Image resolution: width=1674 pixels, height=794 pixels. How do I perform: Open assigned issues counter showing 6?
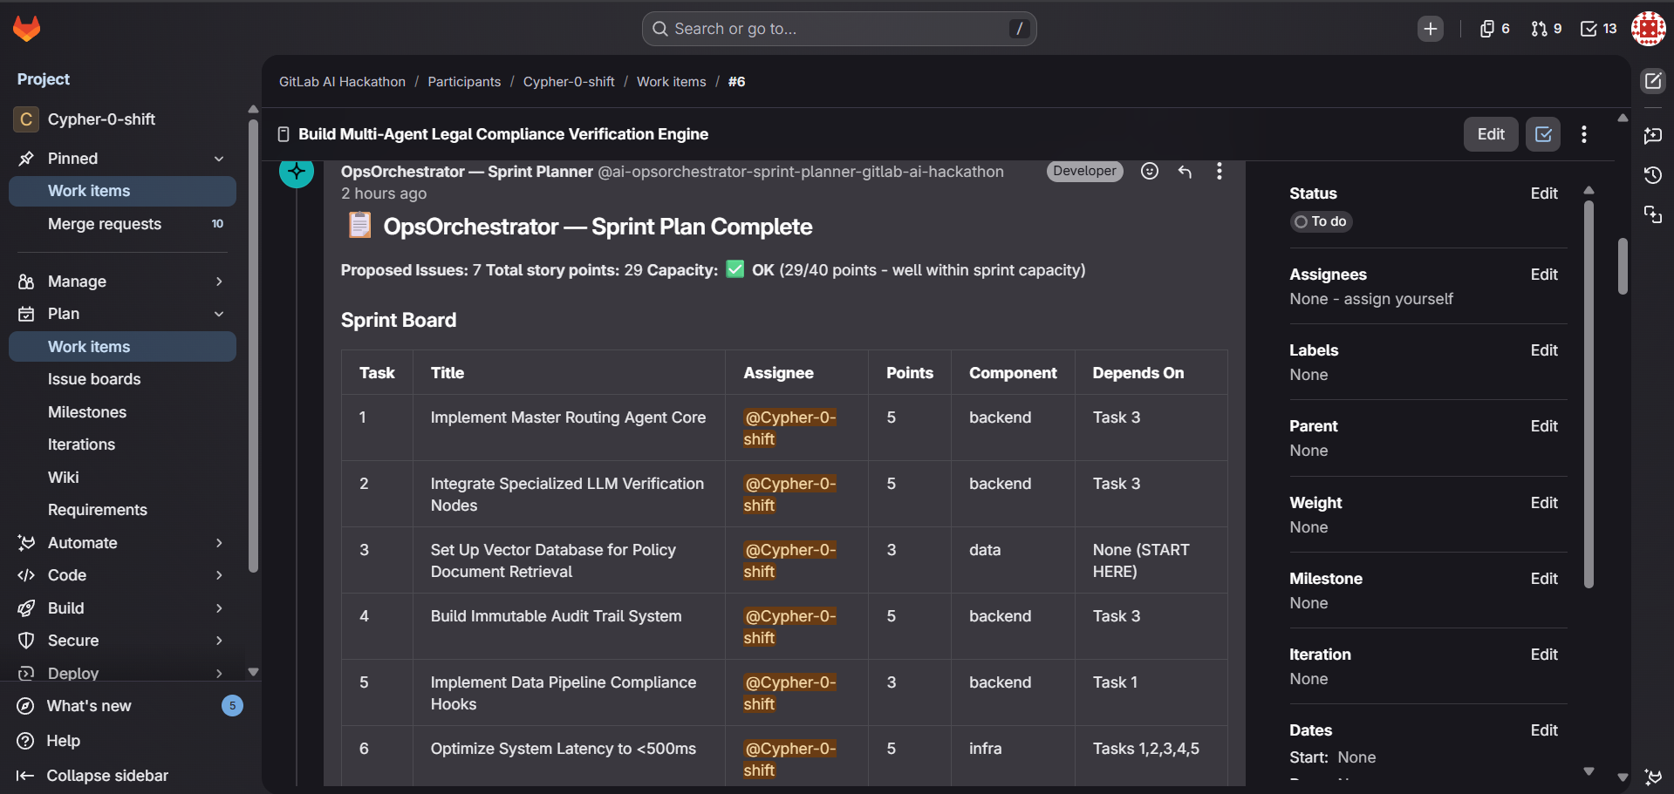pyautogui.click(x=1495, y=29)
